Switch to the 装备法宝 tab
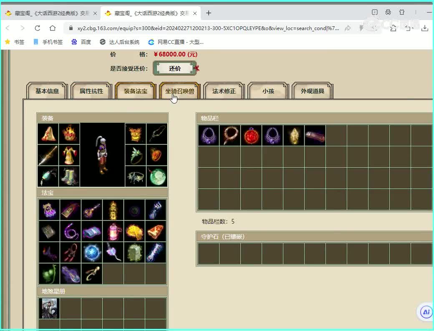 tap(135, 91)
